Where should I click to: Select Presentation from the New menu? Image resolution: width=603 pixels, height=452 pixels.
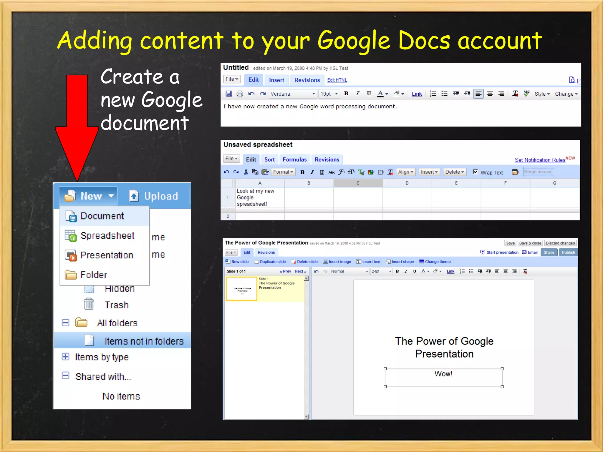click(105, 255)
